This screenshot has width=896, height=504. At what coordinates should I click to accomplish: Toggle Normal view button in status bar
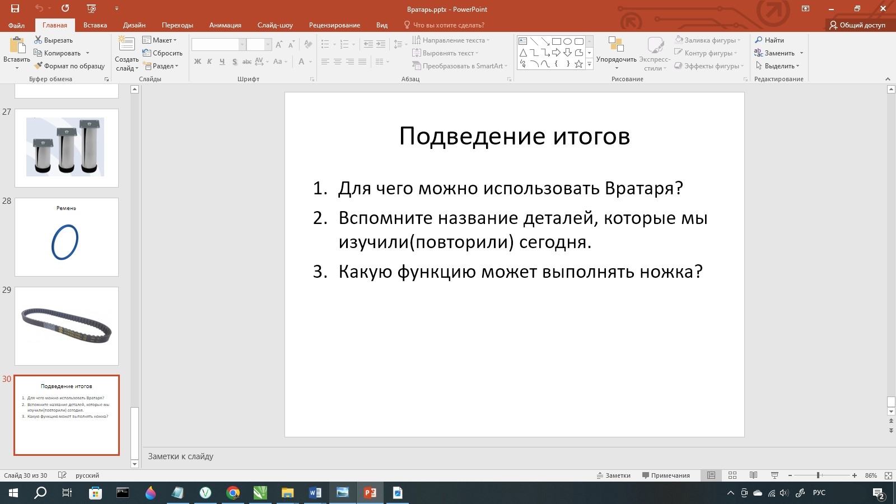(711, 475)
